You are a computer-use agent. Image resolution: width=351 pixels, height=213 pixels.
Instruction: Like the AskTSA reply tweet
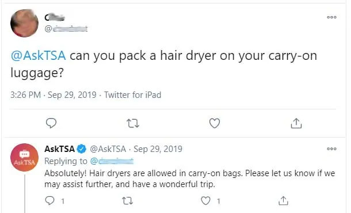point(205,201)
